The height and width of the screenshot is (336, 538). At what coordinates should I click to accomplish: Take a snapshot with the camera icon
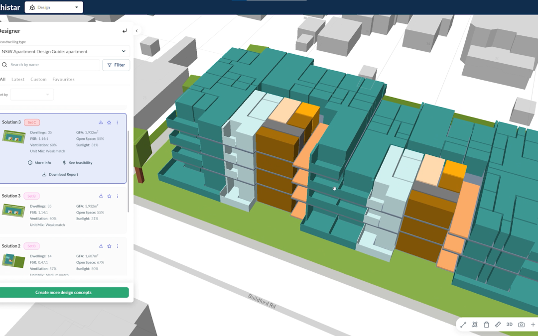tap(521, 324)
